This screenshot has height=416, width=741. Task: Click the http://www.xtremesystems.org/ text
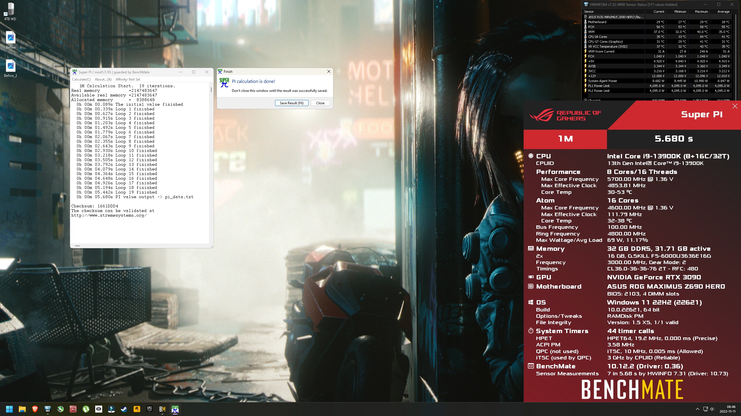click(x=109, y=216)
